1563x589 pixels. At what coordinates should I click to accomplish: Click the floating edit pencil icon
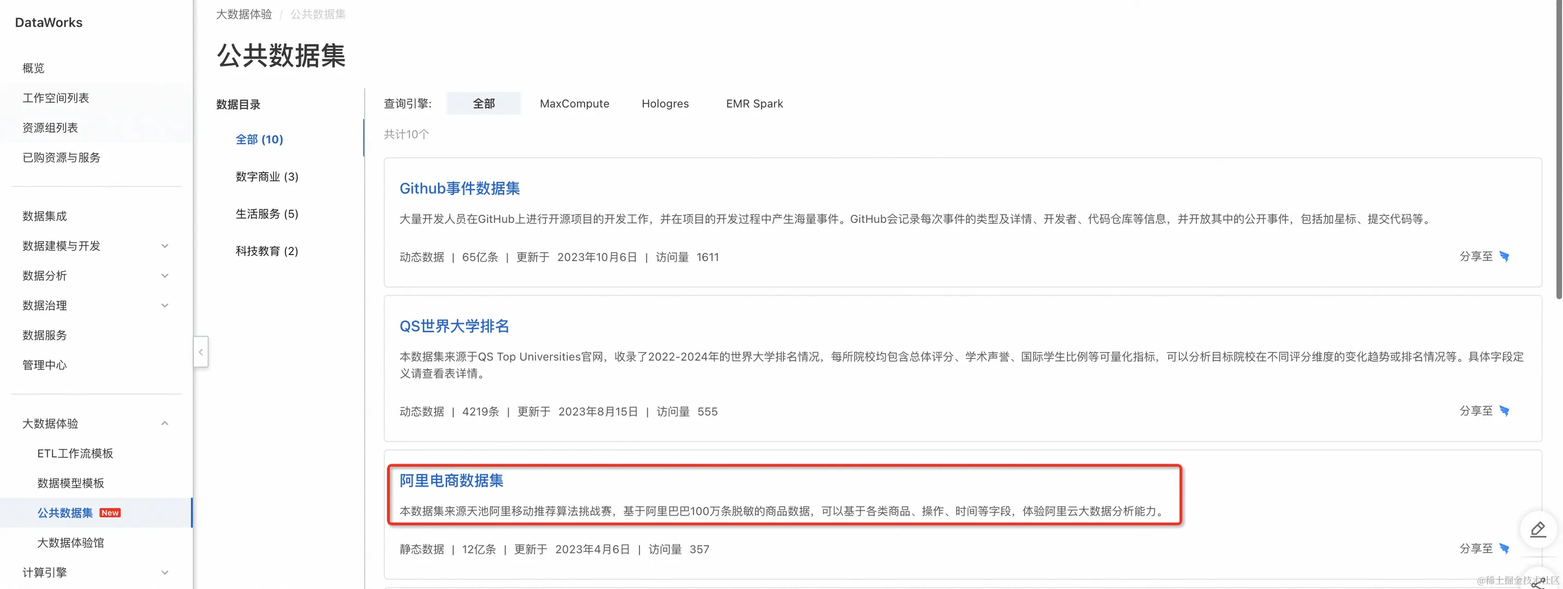tap(1538, 530)
